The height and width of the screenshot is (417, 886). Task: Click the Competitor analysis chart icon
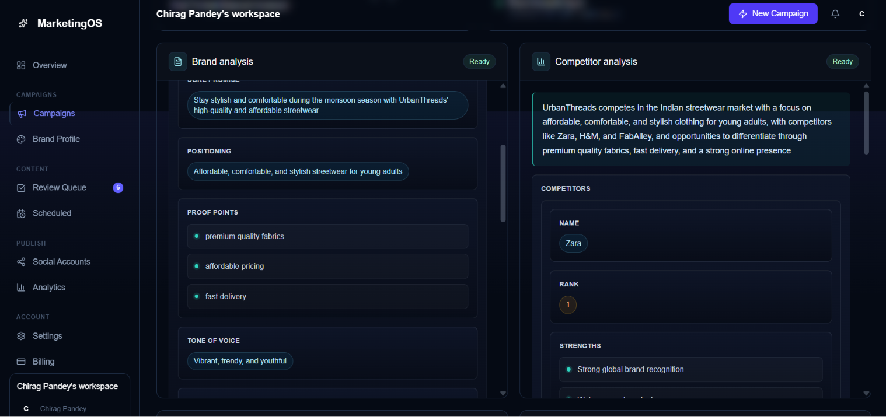point(541,62)
